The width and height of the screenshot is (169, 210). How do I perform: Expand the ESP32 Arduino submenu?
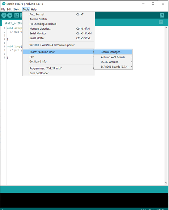pyautogui.click(x=113, y=62)
